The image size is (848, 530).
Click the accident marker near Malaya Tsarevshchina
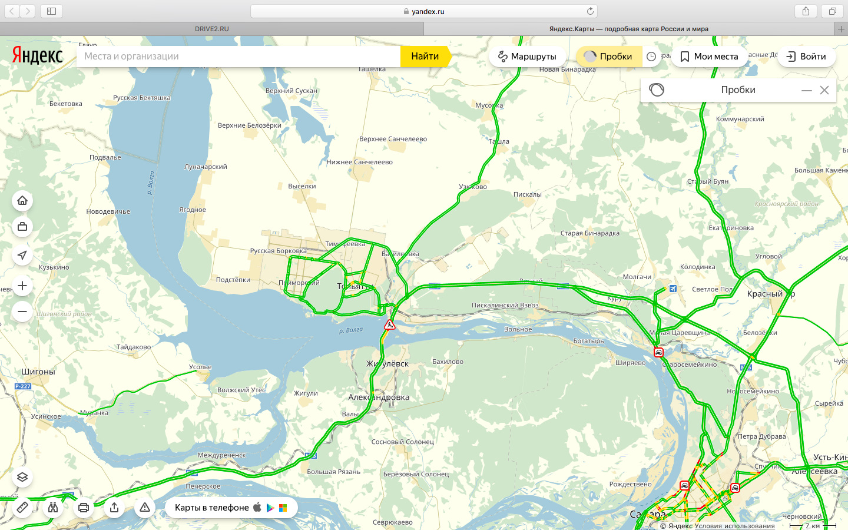[658, 352]
